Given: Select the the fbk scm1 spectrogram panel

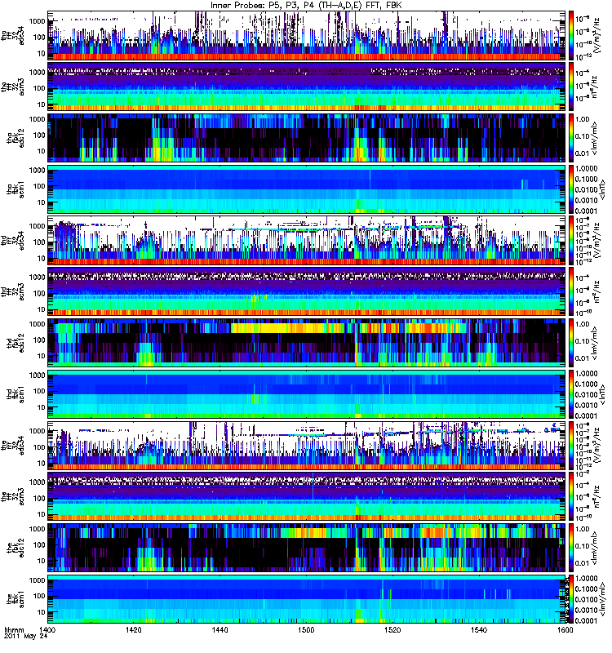Looking at the screenshot, I should pos(306,599).
